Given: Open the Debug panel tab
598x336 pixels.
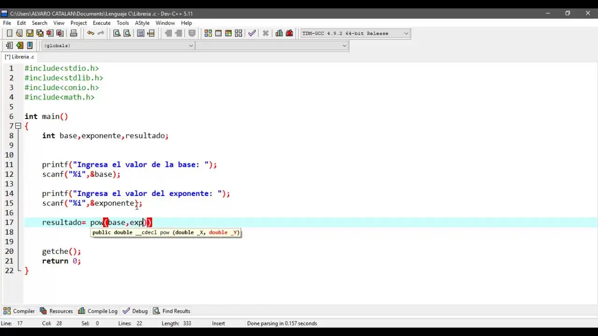Looking at the screenshot, I should point(135,311).
